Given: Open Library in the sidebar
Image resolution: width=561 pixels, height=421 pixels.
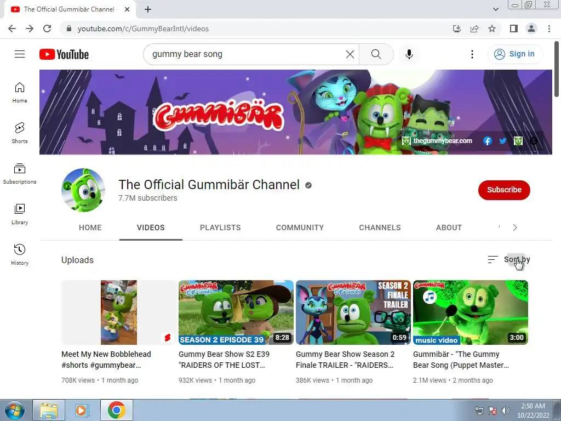Looking at the screenshot, I should [20, 214].
